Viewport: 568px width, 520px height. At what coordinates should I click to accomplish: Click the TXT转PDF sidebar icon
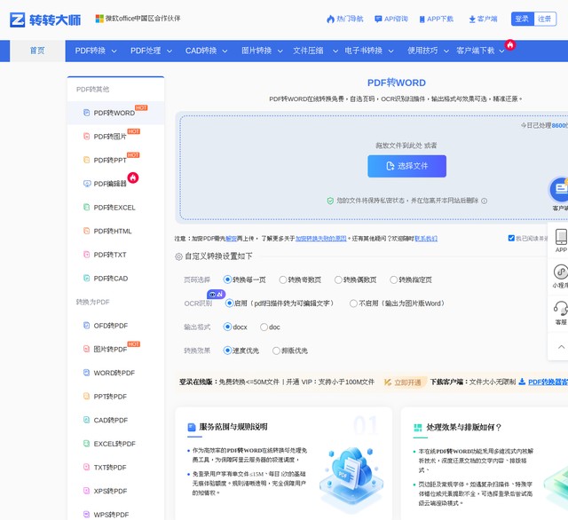tap(87, 467)
